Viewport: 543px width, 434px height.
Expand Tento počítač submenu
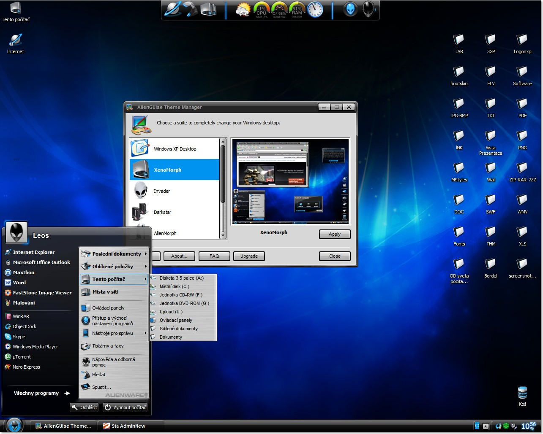114,279
